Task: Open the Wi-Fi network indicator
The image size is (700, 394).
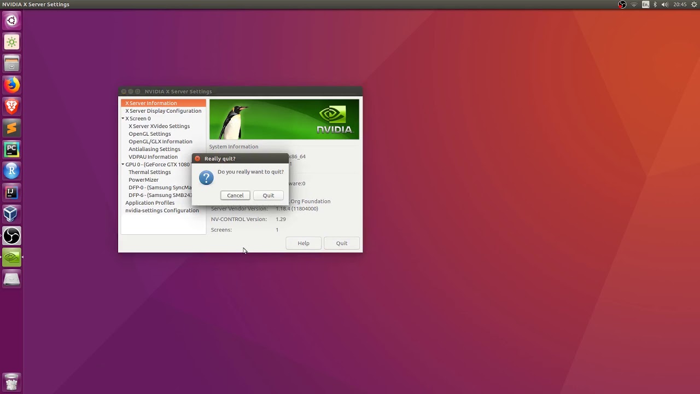Action: (x=634, y=4)
